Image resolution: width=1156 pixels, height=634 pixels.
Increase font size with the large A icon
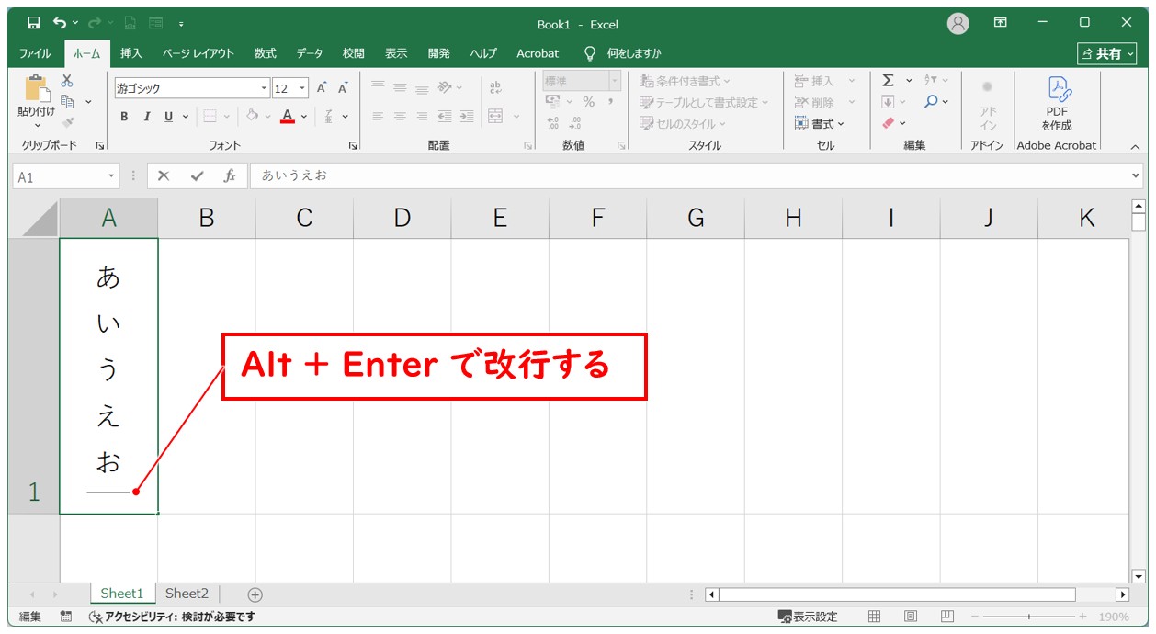pos(322,88)
